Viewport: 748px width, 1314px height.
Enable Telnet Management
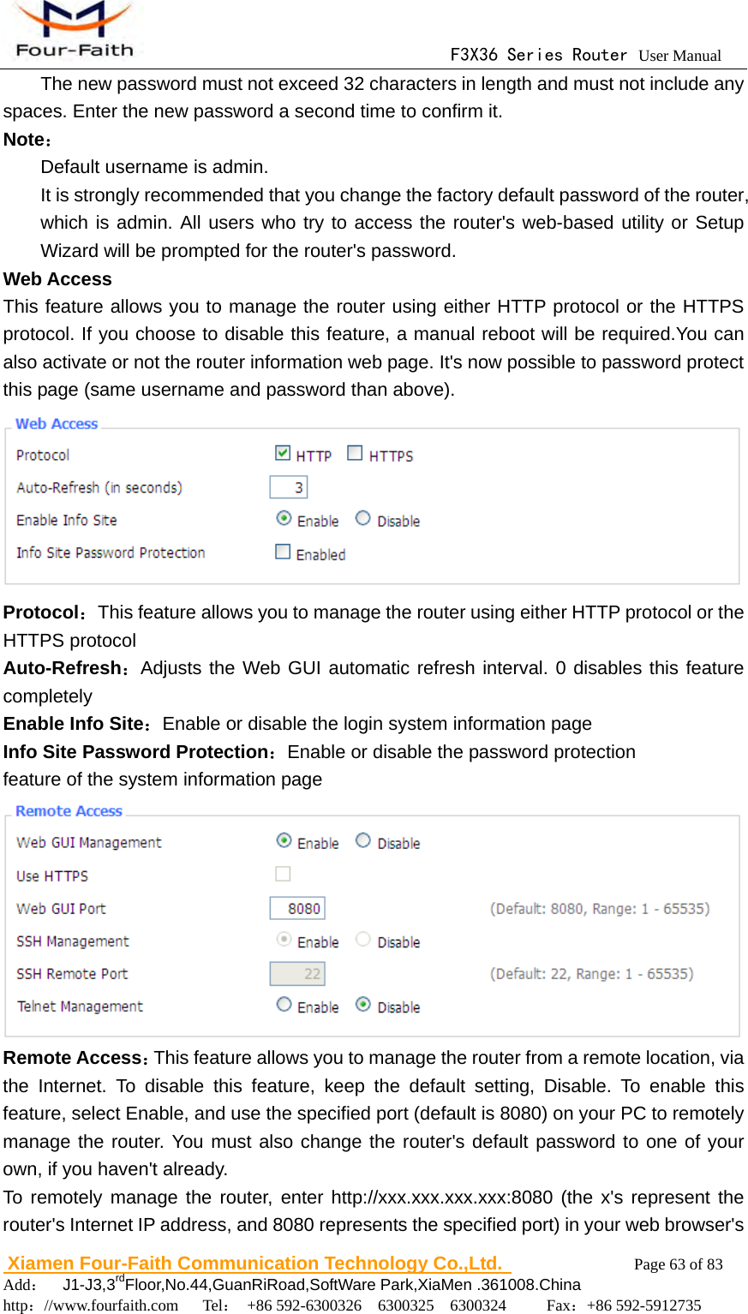click(284, 1004)
